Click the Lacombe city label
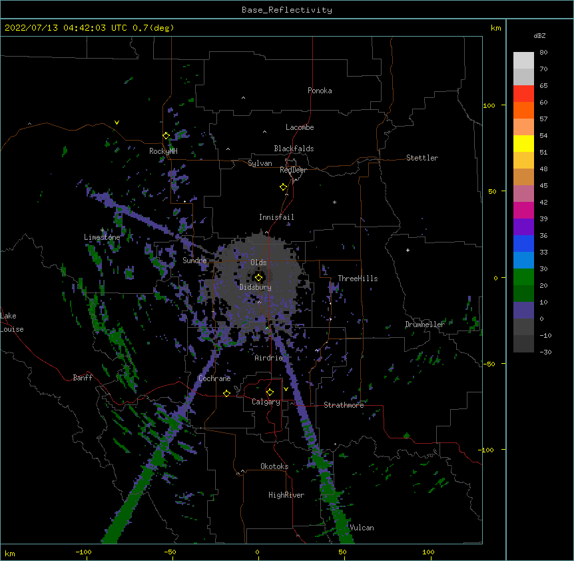The width and height of the screenshot is (574, 561). [300, 127]
